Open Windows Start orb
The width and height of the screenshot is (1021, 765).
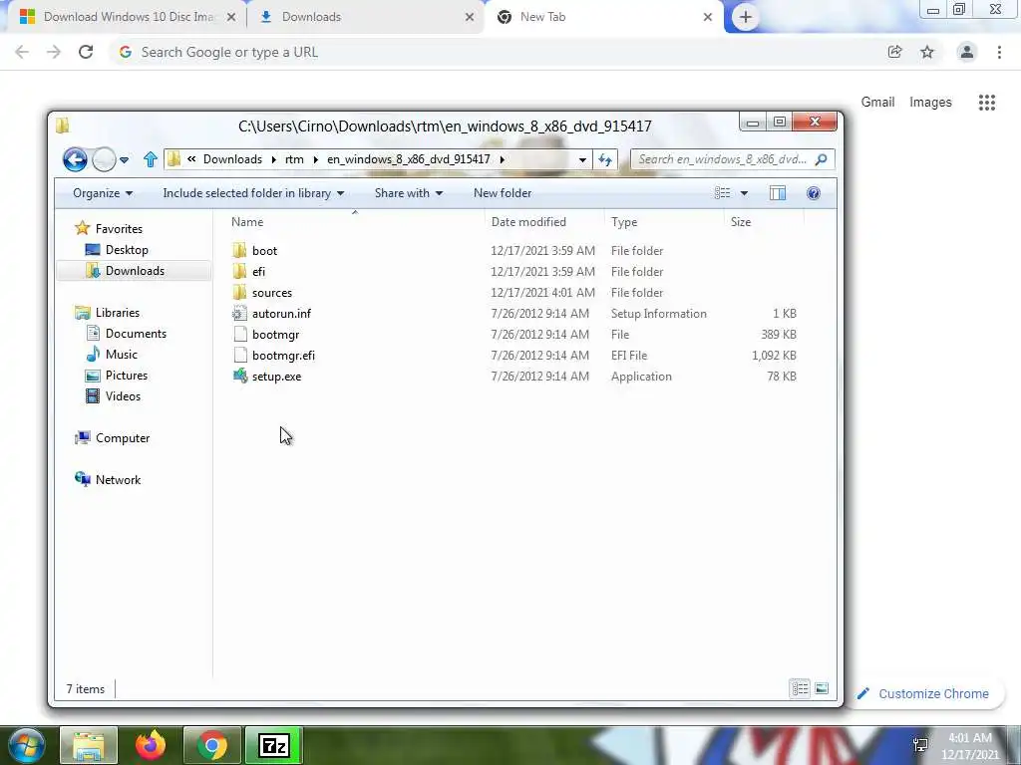(26, 745)
